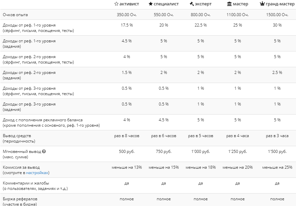The image size is (296, 206).
Task: Click the question mark help icon near Мгновенный вывод
Action: [44, 152]
